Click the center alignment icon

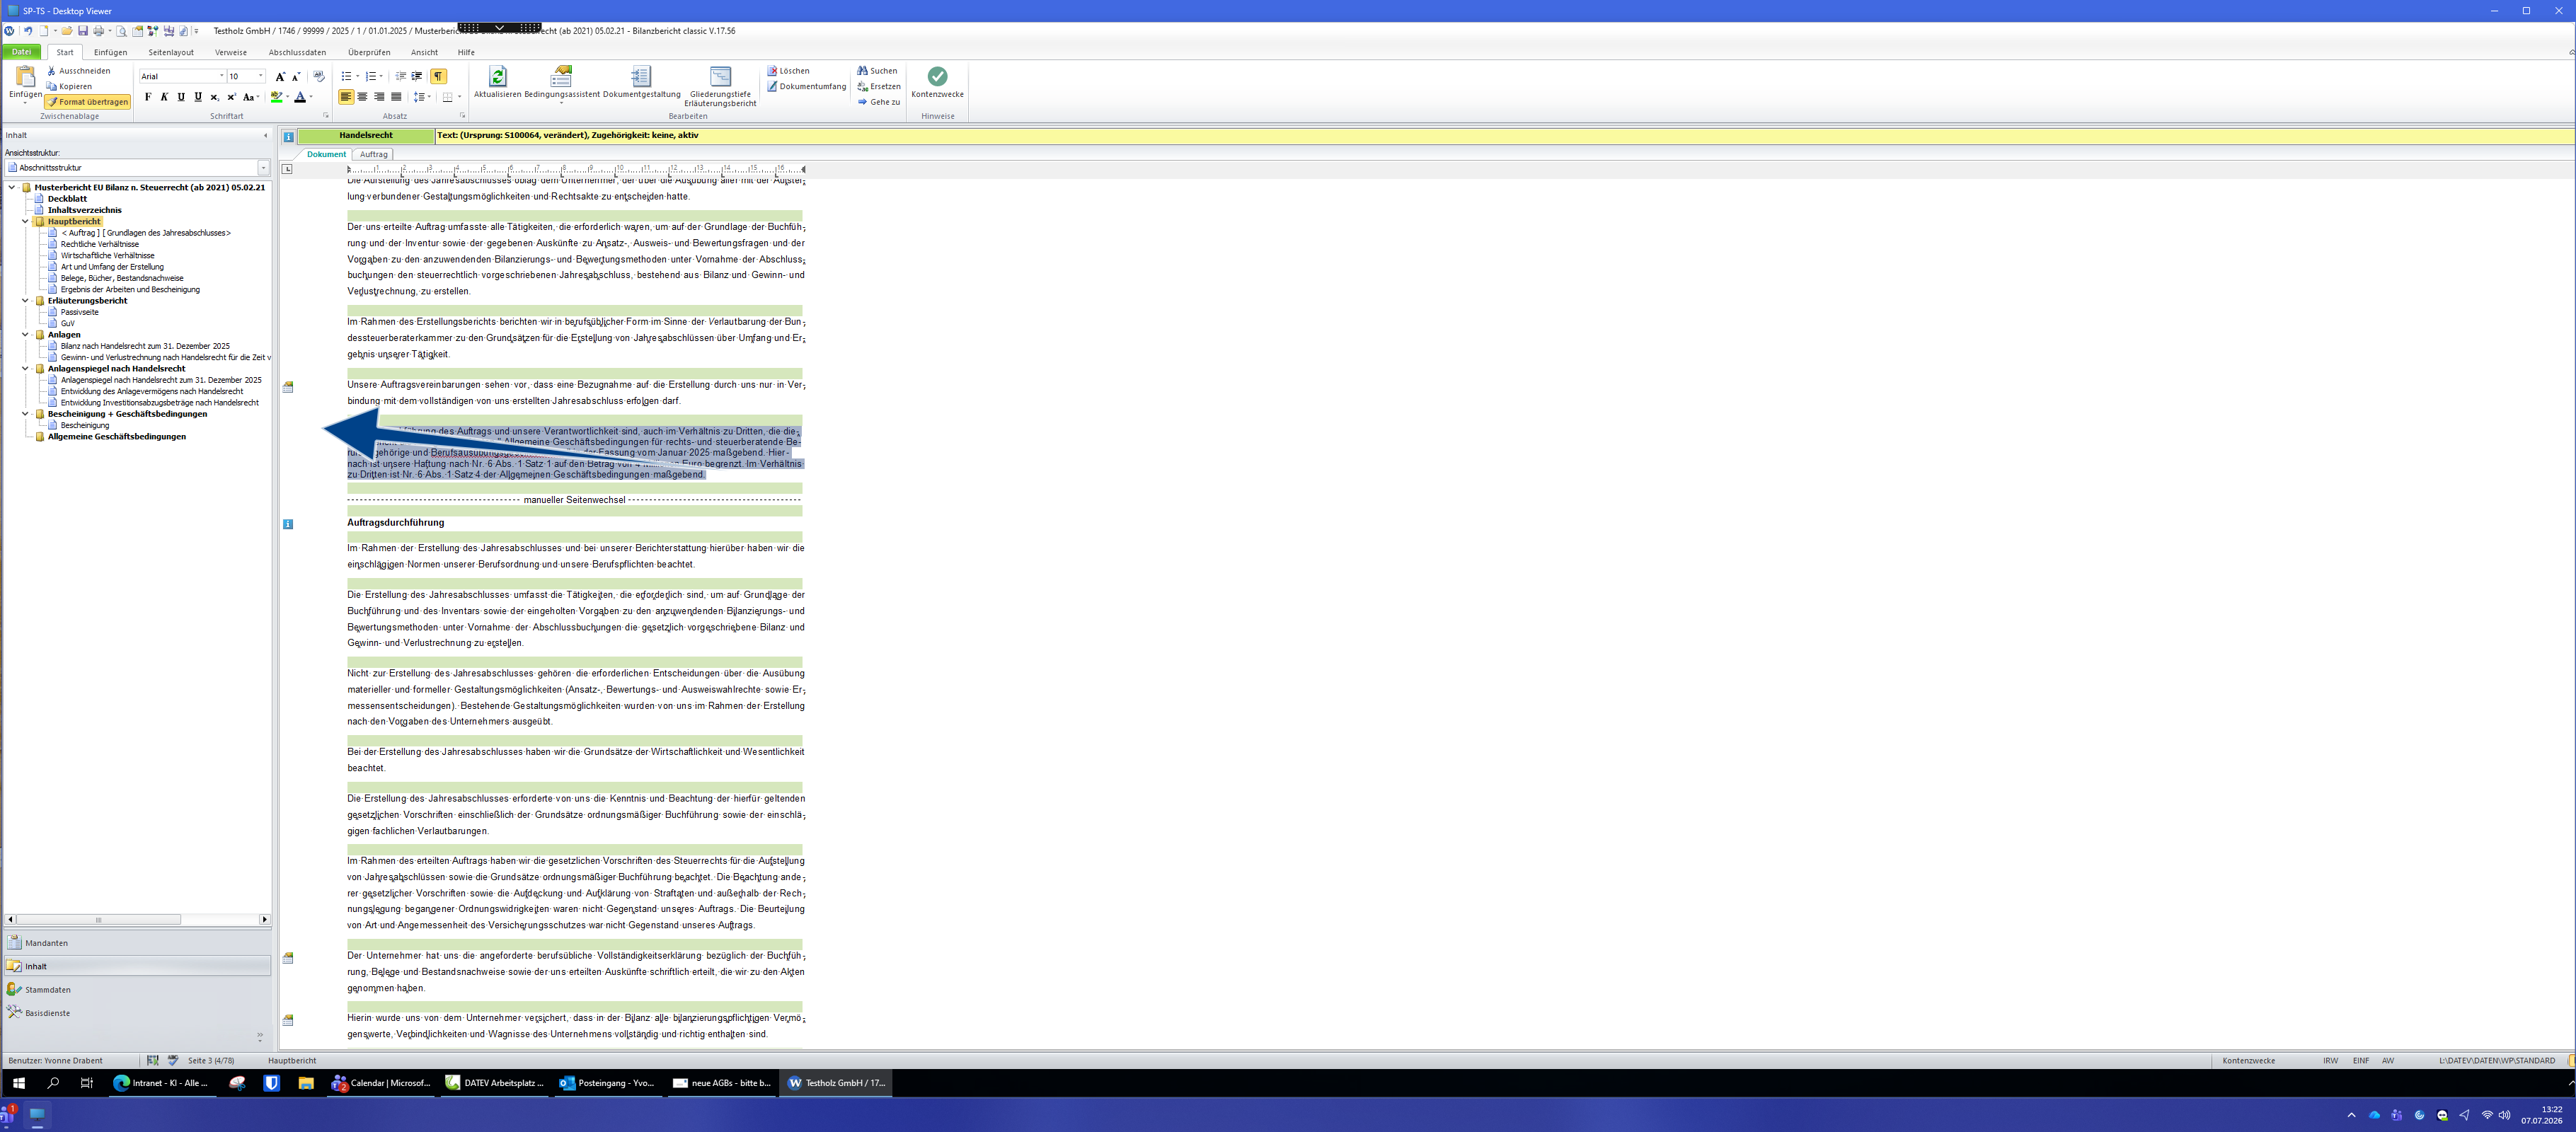click(362, 97)
